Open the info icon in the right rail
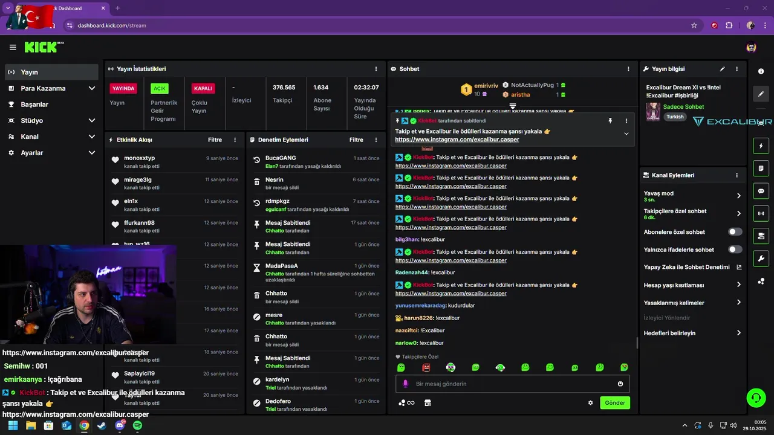Screen dimensions: 774x435 [761, 71]
